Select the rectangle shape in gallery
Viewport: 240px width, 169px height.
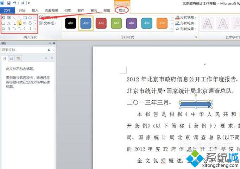tap(25, 18)
